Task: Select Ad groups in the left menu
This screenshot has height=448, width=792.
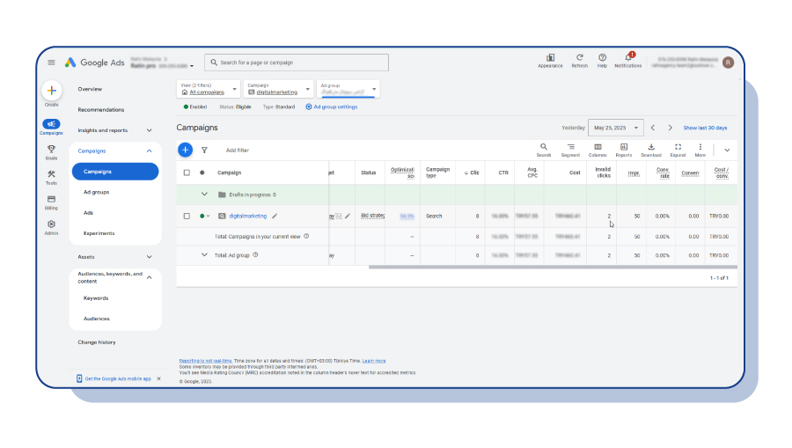Action: click(97, 193)
